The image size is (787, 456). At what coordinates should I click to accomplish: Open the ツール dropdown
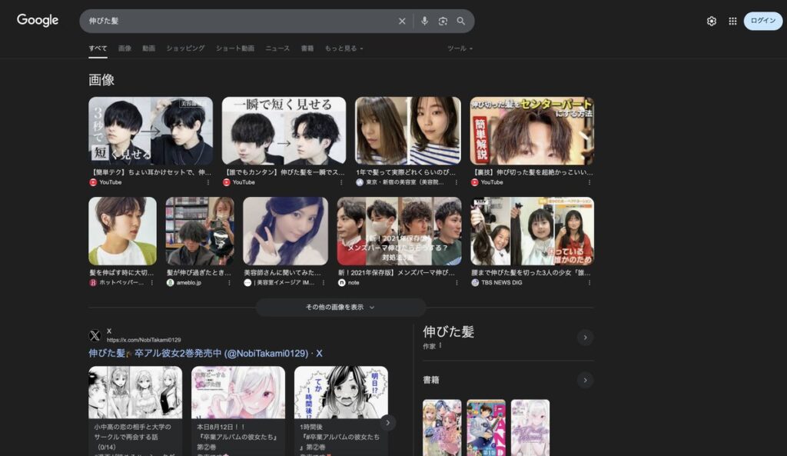click(x=460, y=48)
